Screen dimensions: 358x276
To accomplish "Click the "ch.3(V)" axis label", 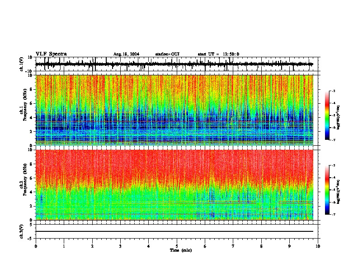I will click(x=22, y=231).
